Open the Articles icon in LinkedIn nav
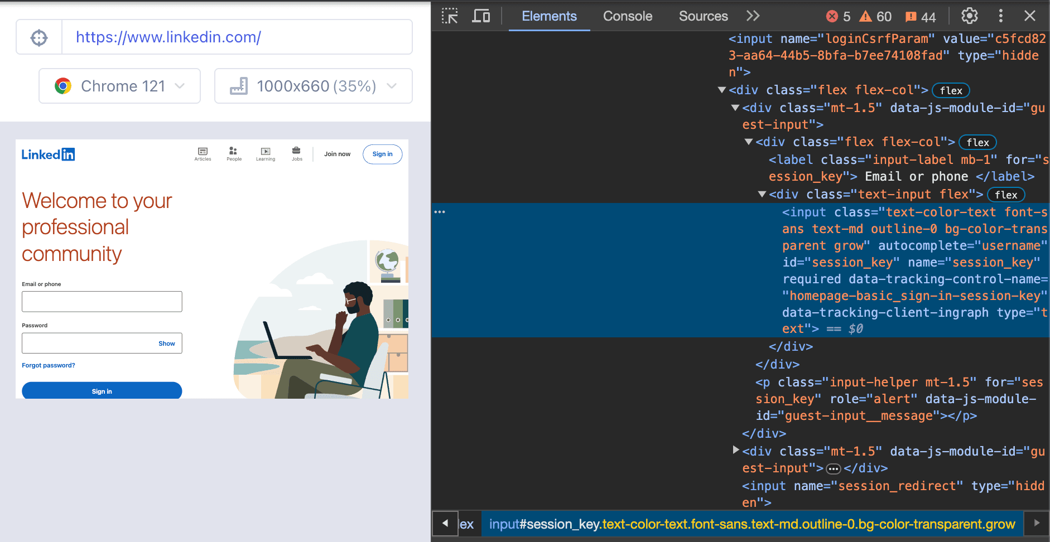The image size is (1050, 542). 203,154
